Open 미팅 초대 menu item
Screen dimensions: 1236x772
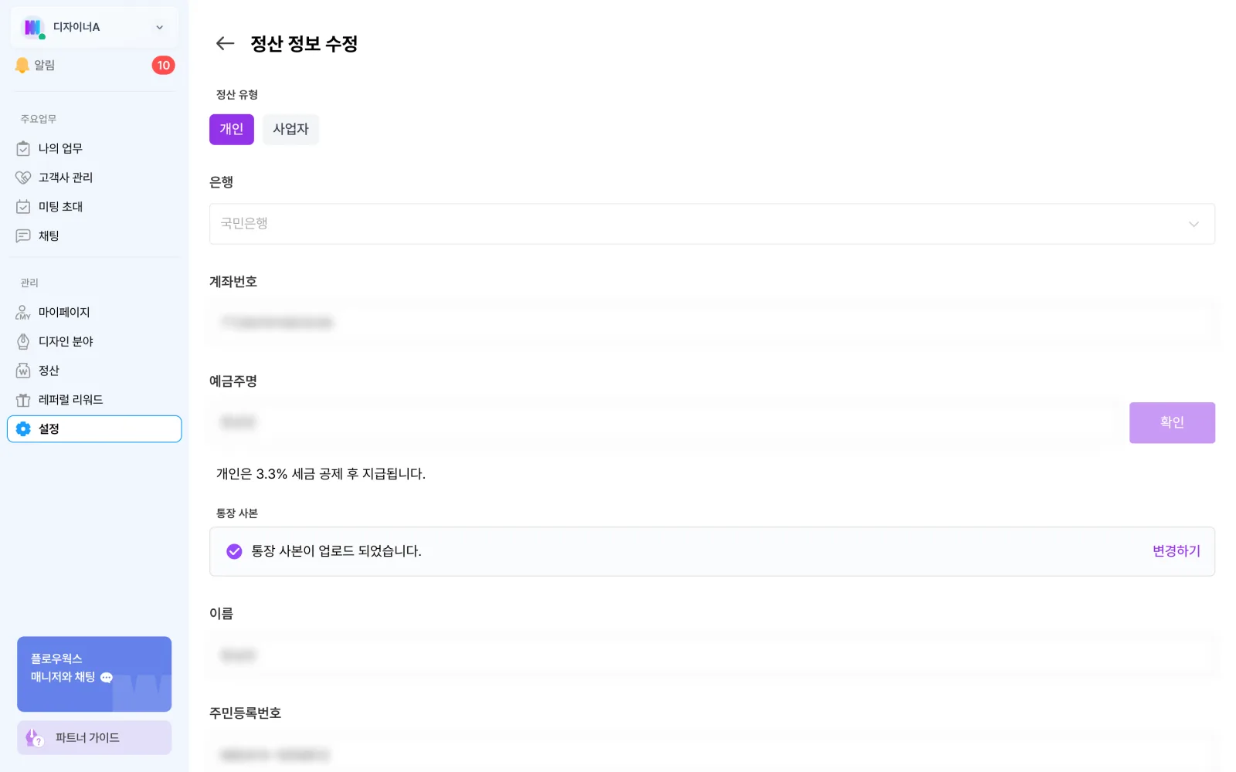pyautogui.click(x=94, y=207)
